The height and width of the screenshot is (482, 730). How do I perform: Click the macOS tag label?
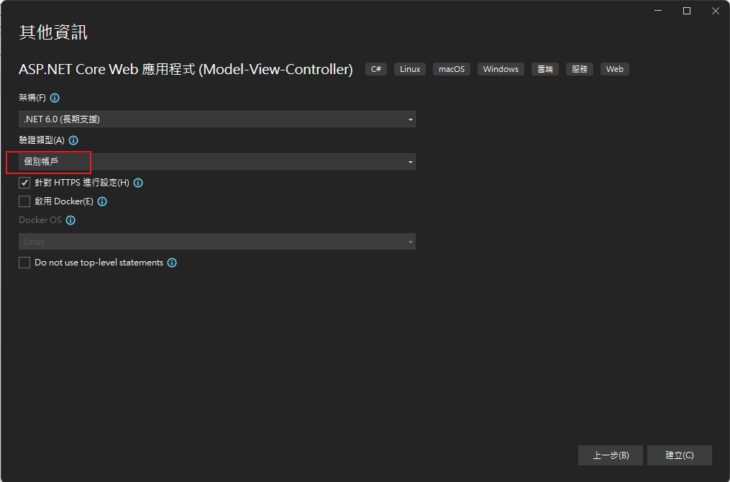coord(452,69)
